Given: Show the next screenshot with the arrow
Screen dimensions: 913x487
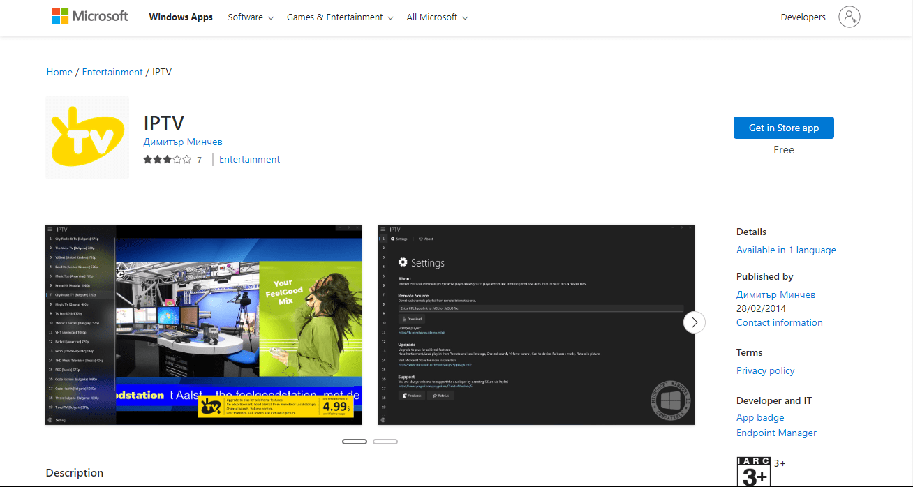Looking at the screenshot, I should 694,322.
